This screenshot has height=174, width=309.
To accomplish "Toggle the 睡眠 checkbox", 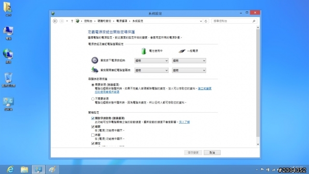I will point(93,127).
